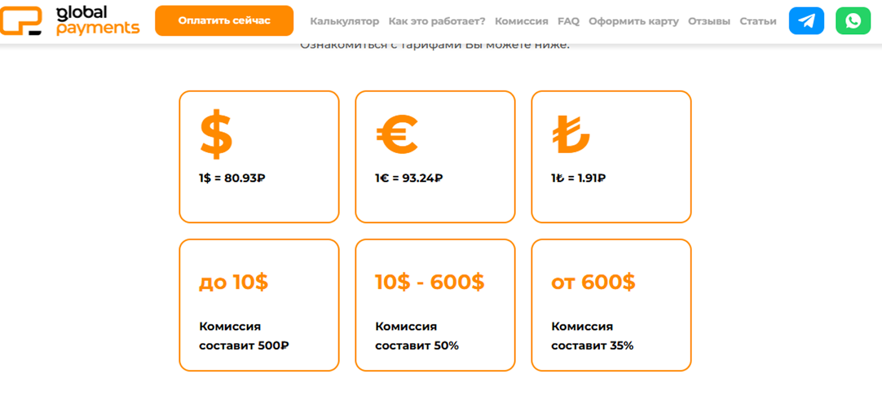Click the orange dollar sign icon
Viewport: 882px width, 395px height.
pyautogui.click(x=216, y=134)
